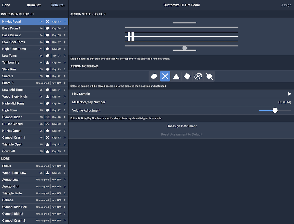Click Snare 1 oval notehead icon
This screenshot has height=224, width=294.
(47, 76)
